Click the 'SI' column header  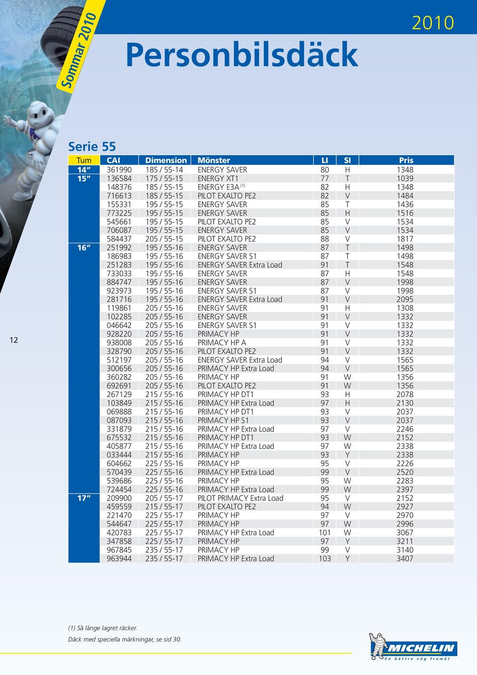coord(347,160)
